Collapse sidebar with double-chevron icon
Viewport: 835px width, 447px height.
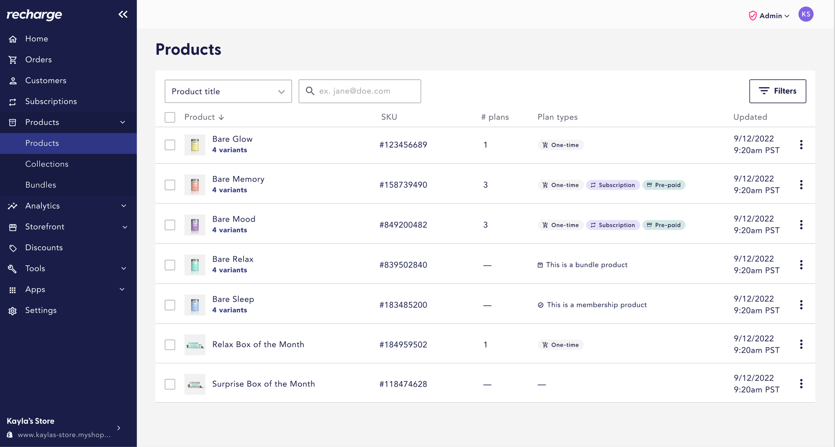[x=123, y=14]
